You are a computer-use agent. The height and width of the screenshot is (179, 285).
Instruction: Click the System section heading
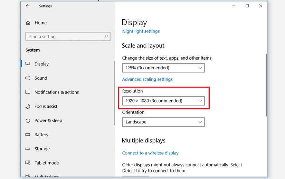[x=32, y=50]
